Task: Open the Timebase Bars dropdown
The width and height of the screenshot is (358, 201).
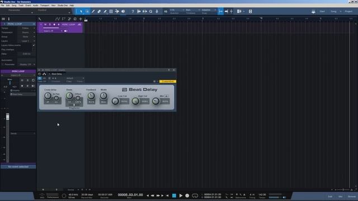Action: 192,10
